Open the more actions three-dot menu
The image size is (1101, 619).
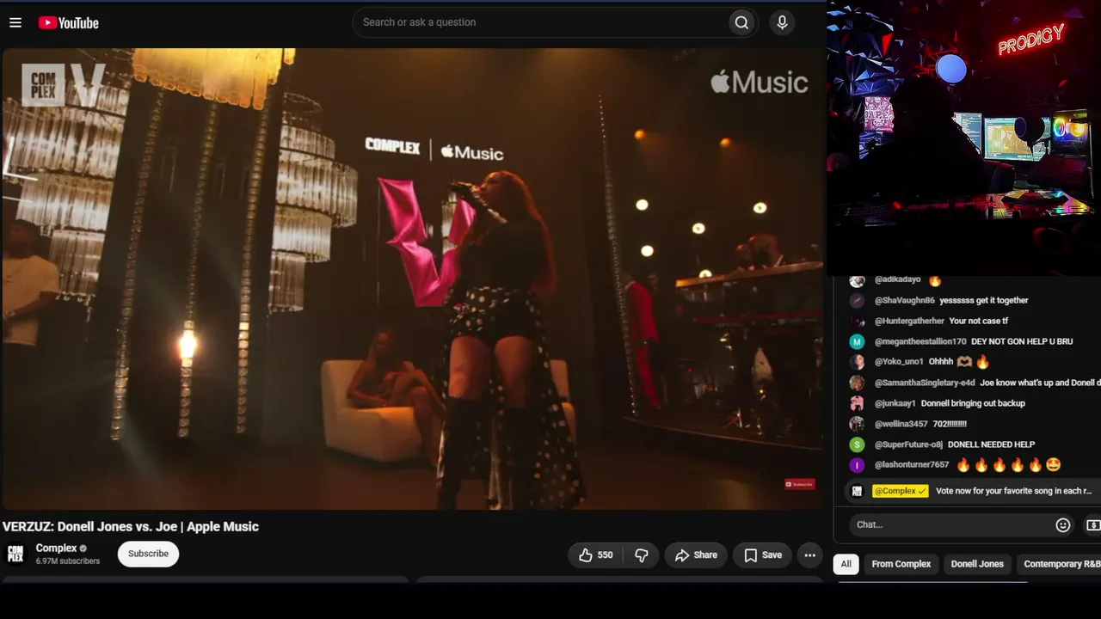[809, 555]
